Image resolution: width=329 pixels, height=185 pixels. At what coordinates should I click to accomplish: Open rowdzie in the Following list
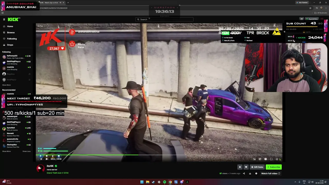pos(16,68)
